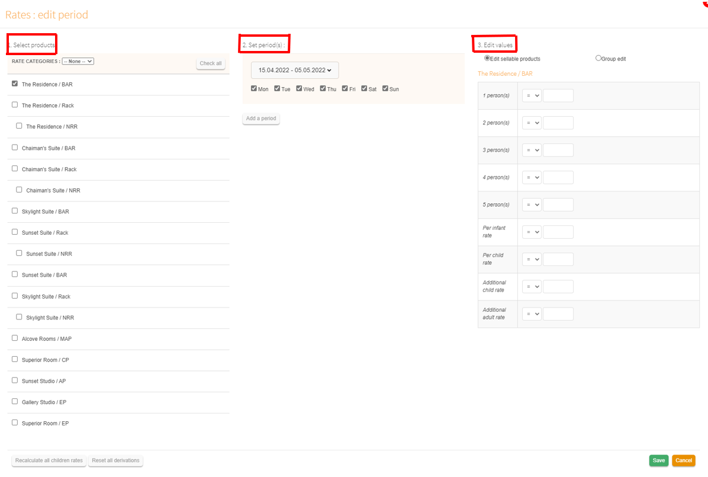The image size is (708, 477).
Task: Focus the Additional adult rate input field
Action: point(558,314)
